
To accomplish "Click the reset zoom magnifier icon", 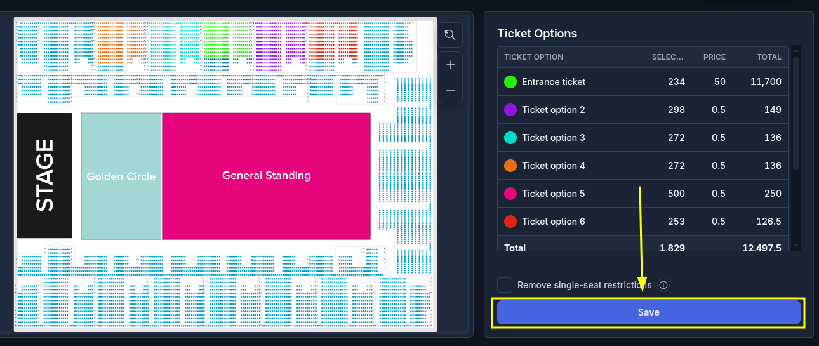I will click(450, 35).
